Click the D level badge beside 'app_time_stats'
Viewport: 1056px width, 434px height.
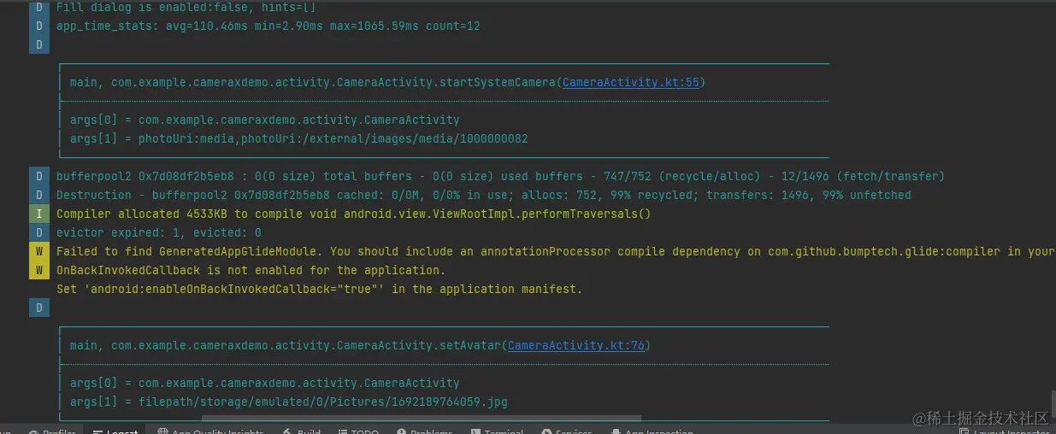point(39,26)
